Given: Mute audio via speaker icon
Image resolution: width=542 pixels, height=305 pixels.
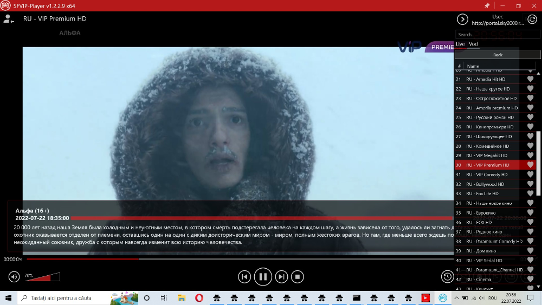Looking at the screenshot, I should [x=14, y=277].
